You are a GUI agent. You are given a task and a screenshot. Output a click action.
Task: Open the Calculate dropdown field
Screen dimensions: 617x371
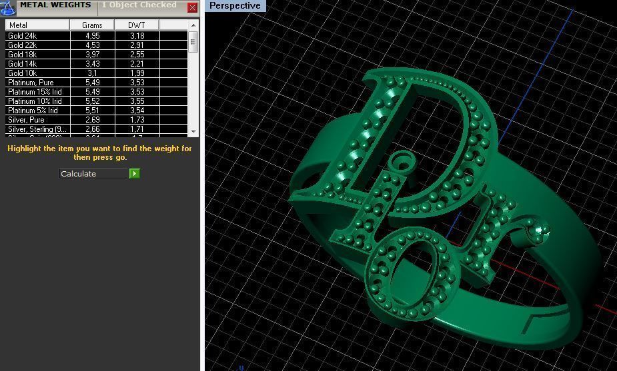(93, 173)
